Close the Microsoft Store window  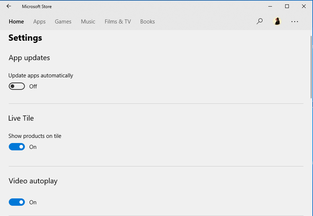pyautogui.click(x=303, y=6)
